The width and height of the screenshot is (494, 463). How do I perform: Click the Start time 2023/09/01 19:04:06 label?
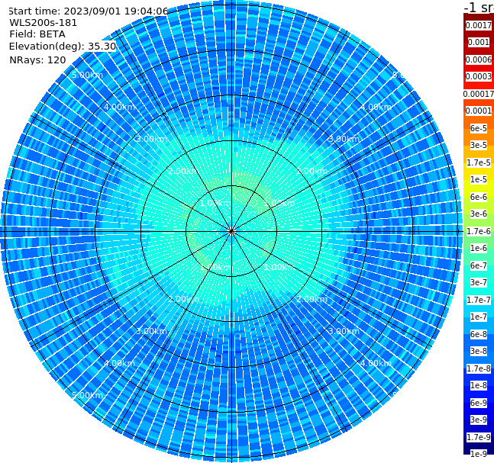tap(88, 11)
